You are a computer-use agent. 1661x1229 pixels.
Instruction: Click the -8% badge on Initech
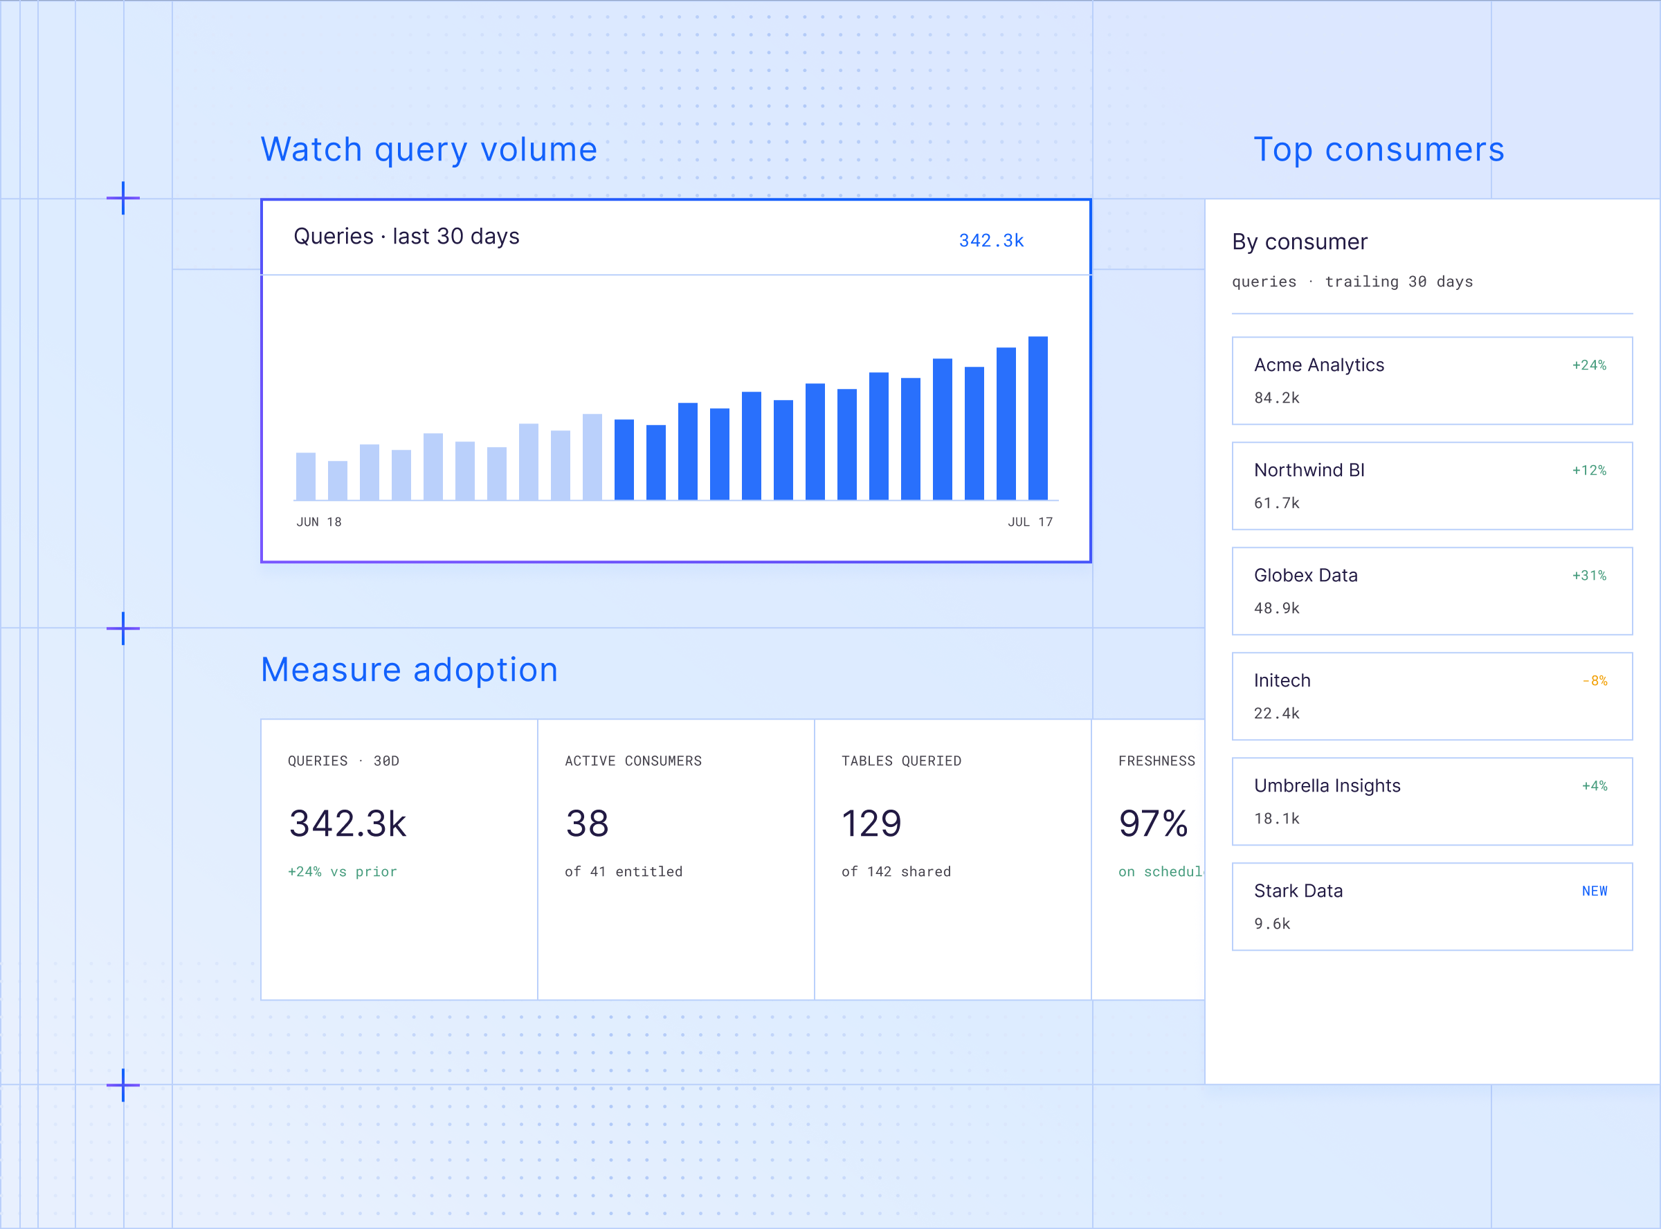tap(1594, 681)
